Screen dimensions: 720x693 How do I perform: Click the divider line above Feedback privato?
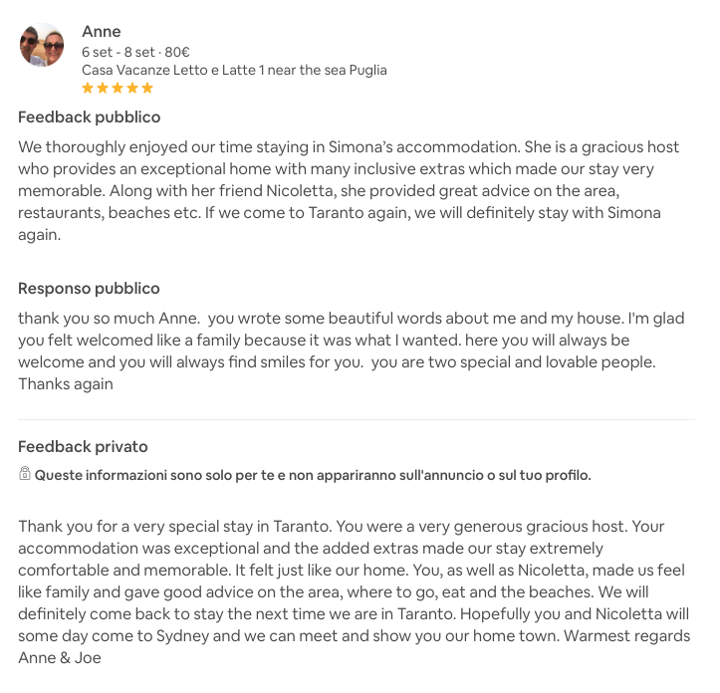(357, 419)
